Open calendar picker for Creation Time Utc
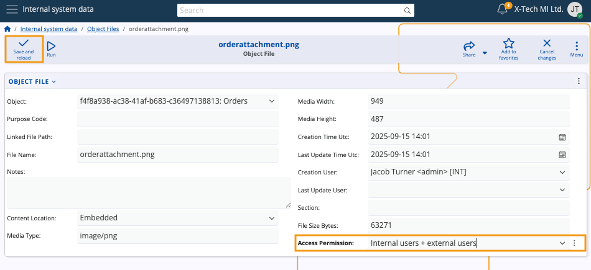 562,137
